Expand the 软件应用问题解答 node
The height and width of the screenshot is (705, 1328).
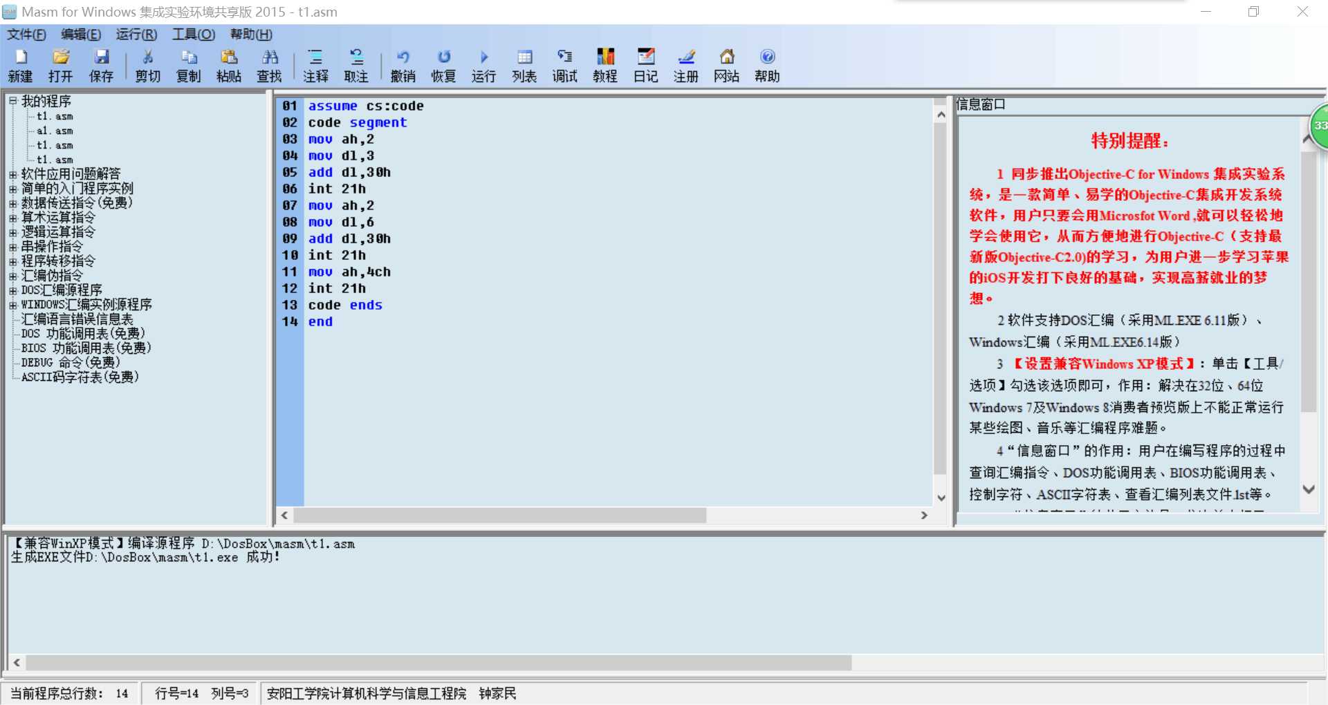(x=12, y=174)
